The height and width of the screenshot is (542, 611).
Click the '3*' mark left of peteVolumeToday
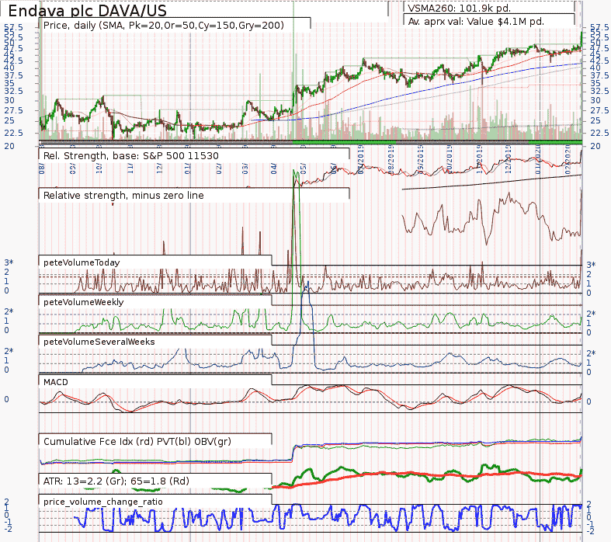(9, 262)
